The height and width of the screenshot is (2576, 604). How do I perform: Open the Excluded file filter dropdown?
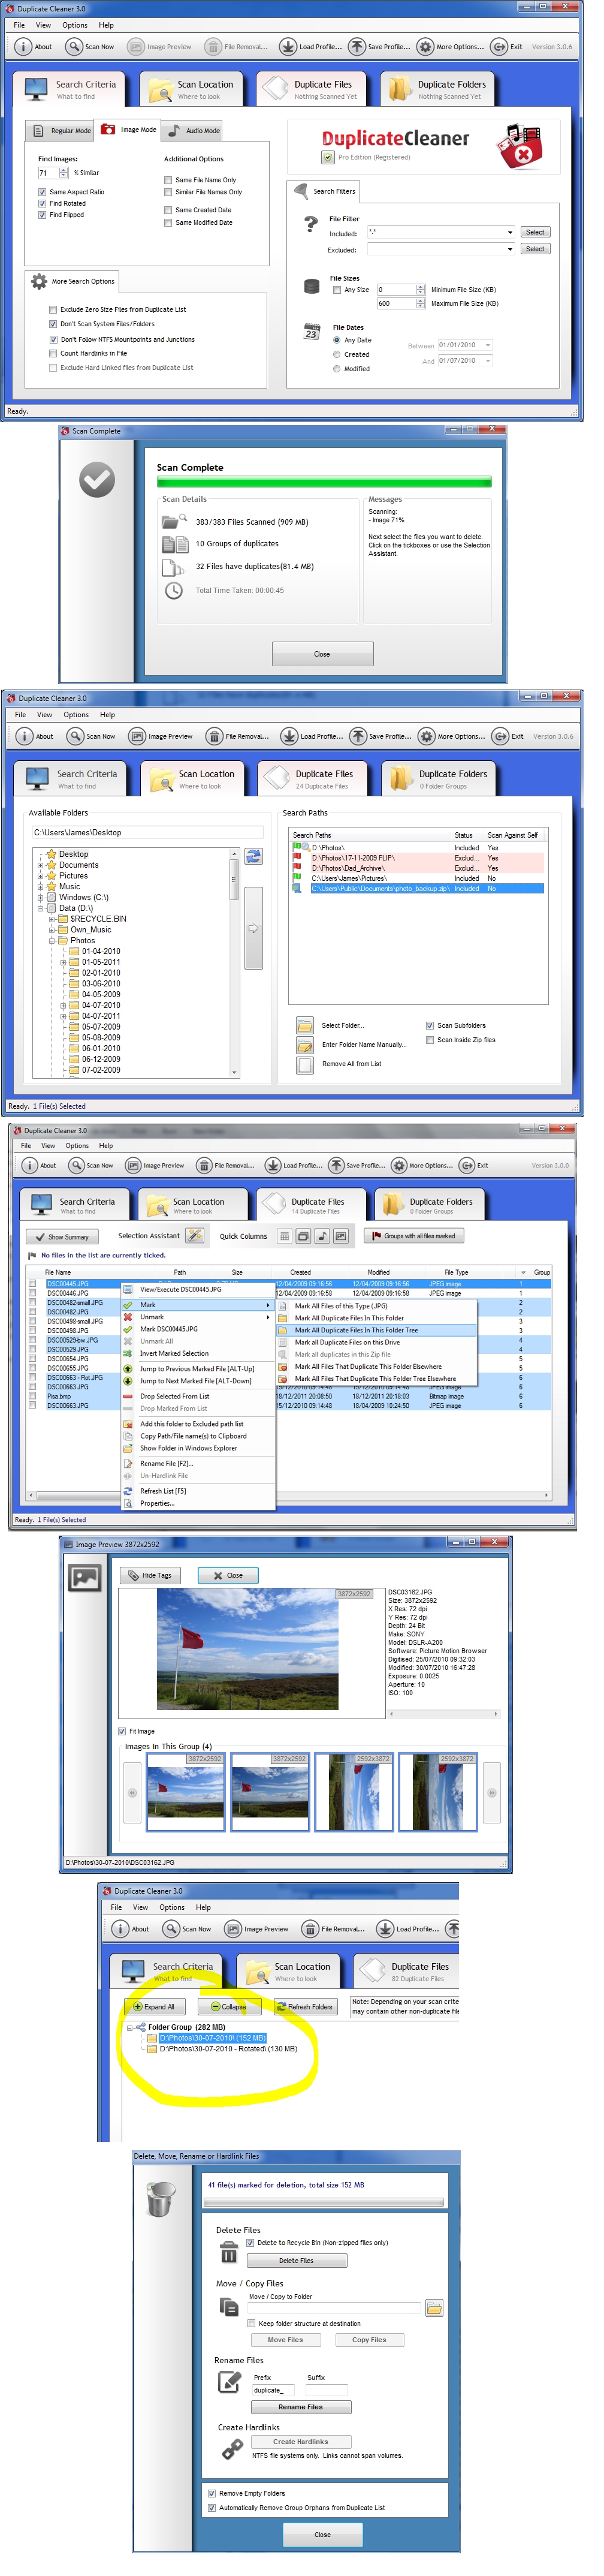[510, 249]
